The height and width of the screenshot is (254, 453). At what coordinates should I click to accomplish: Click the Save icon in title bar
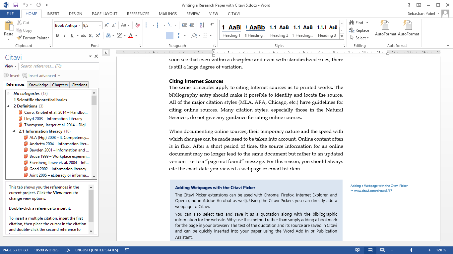[16, 5]
